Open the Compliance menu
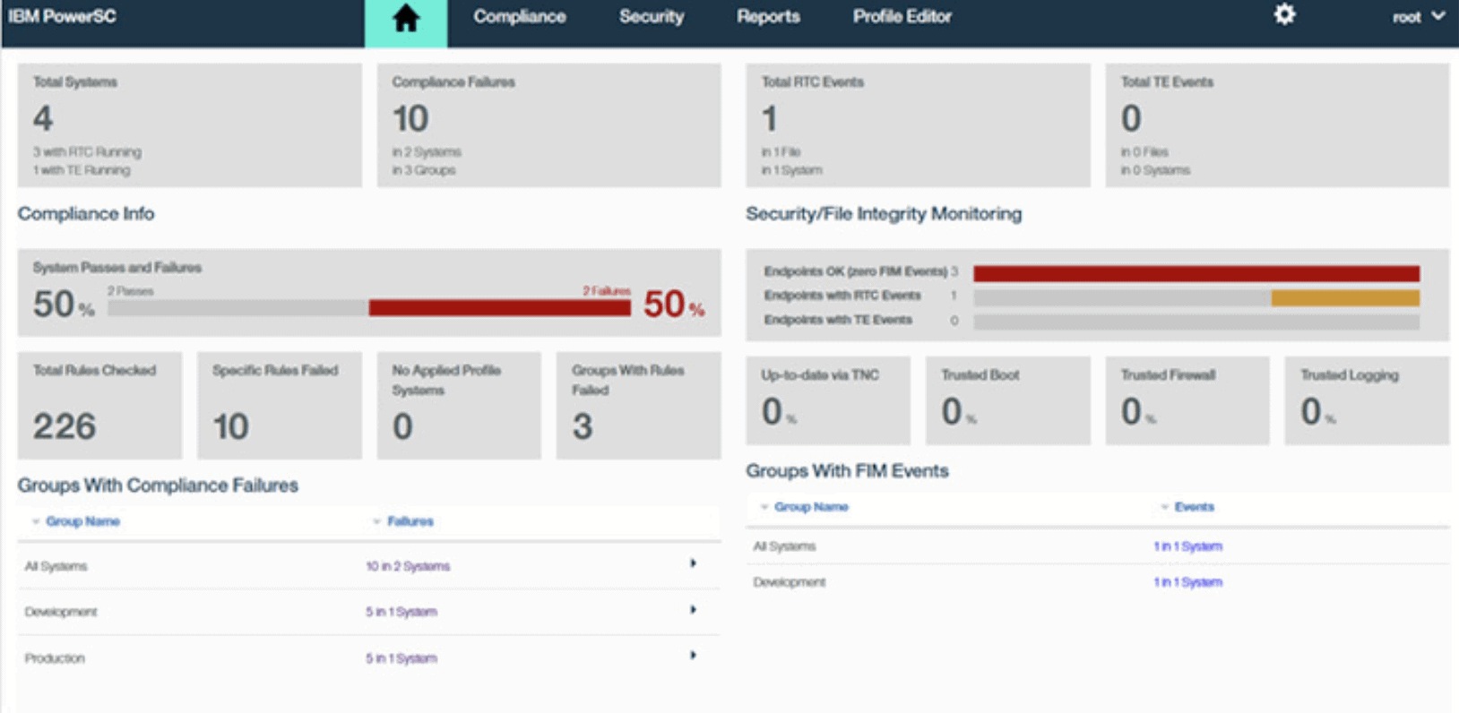The height and width of the screenshot is (713, 1459). (519, 16)
